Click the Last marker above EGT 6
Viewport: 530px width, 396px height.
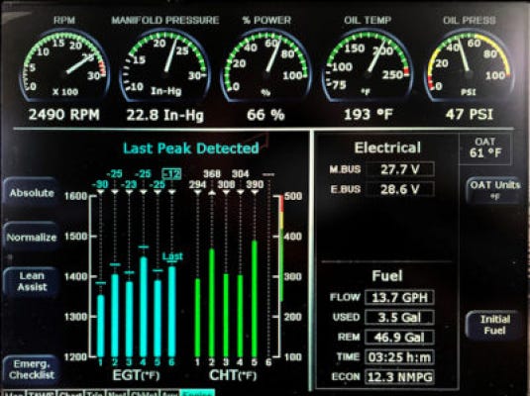click(172, 256)
